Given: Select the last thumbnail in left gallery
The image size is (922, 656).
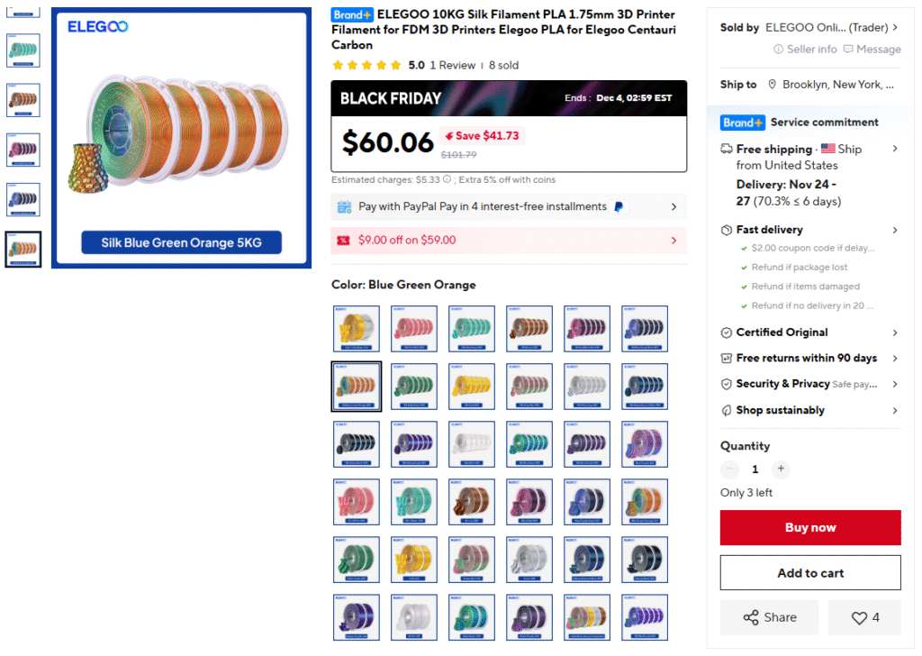Looking at the screenshot, I should pos(23,249).
